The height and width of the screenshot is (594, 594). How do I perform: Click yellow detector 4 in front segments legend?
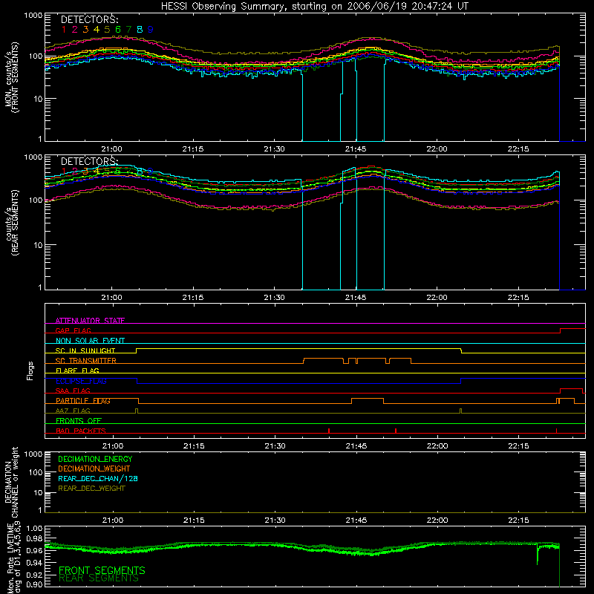point(97,29)
